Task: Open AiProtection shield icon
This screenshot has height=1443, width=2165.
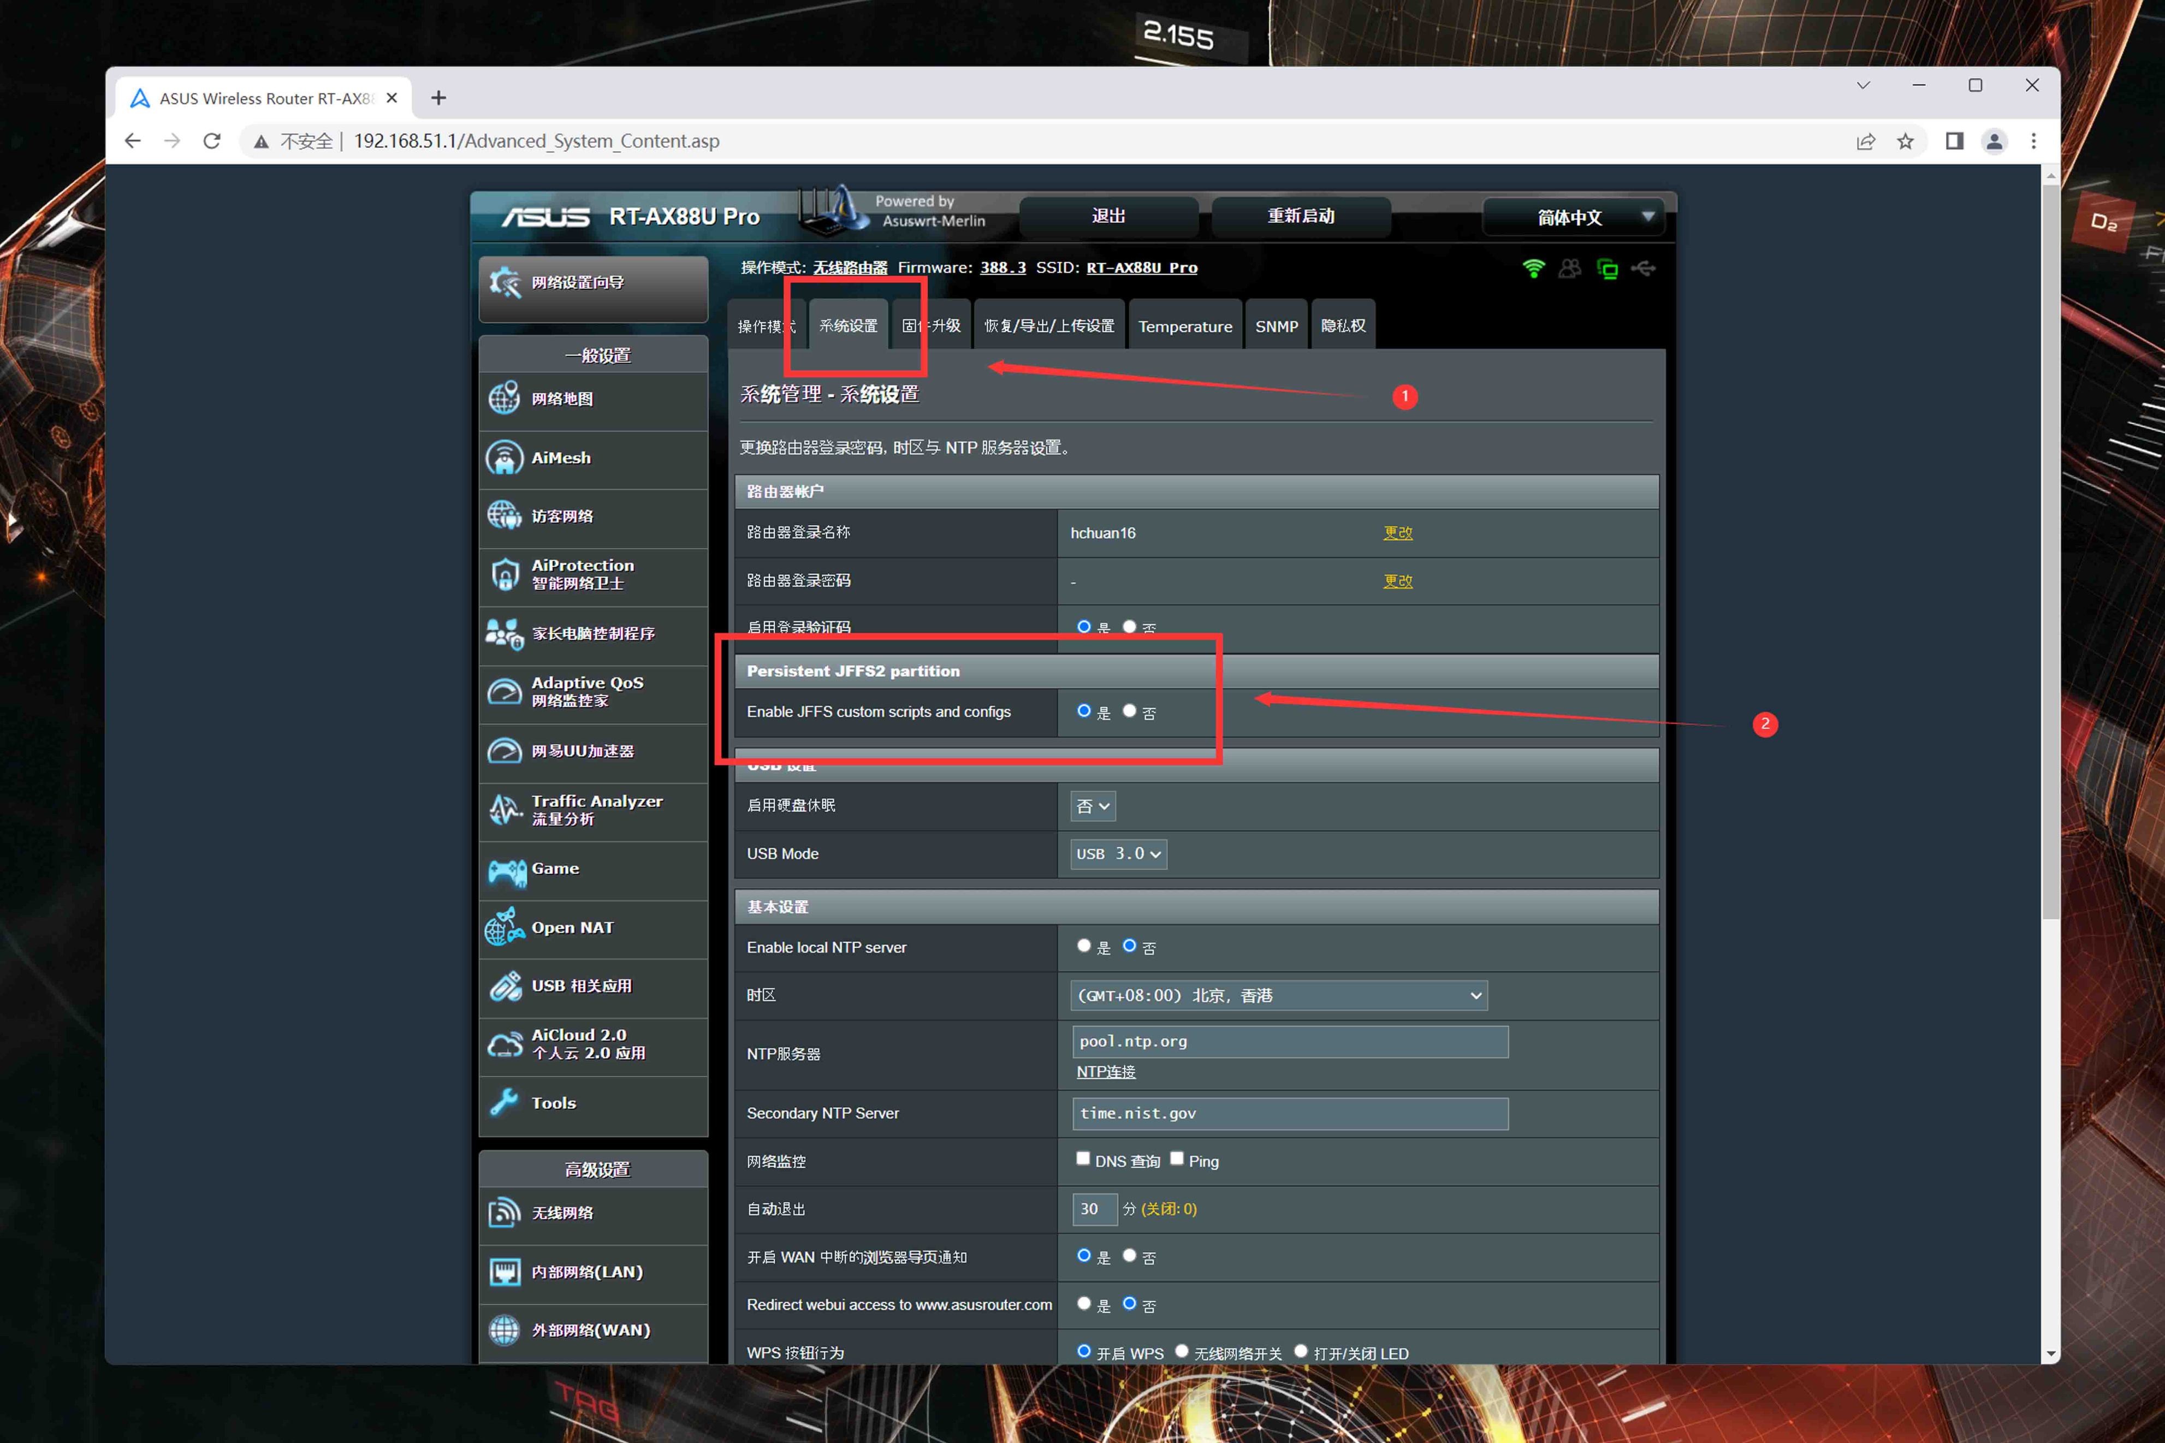Action: tap(504, 574)
